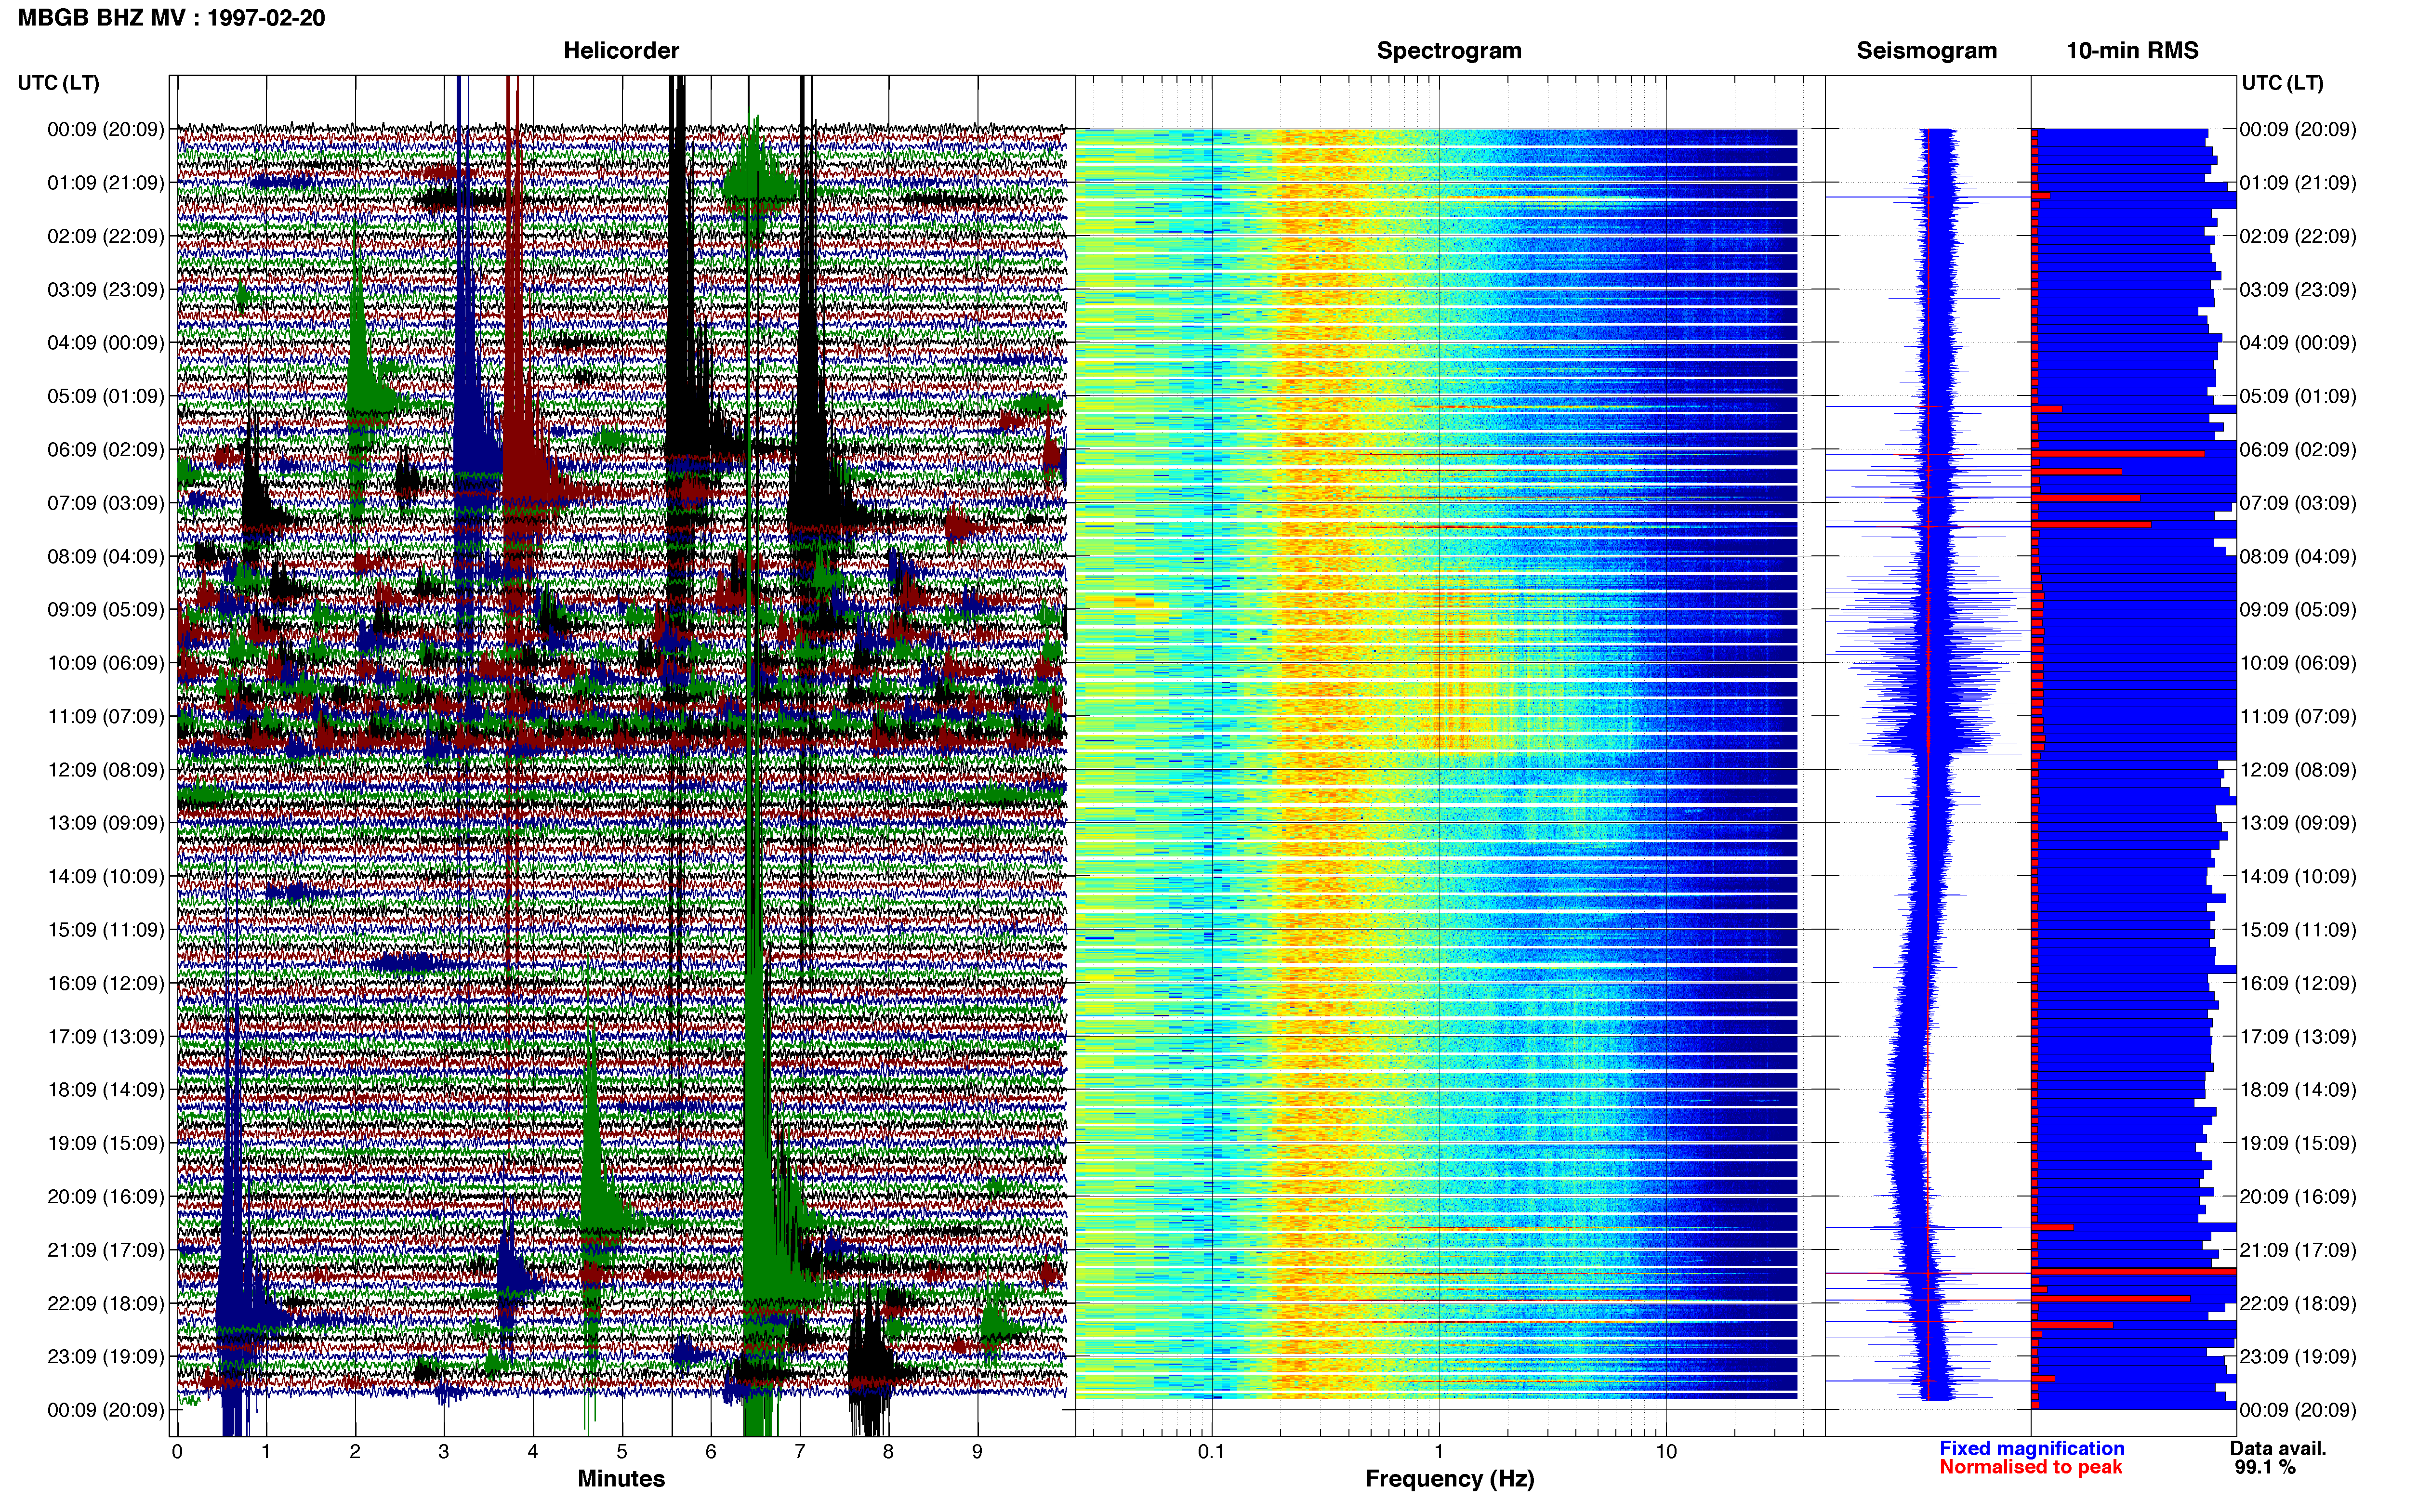
Task: Click the '0.1' frequency tick label
Action: coord(1211,1451)
